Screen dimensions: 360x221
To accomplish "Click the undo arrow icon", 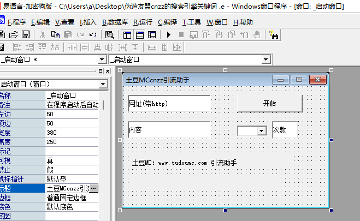I will (93, 35).
